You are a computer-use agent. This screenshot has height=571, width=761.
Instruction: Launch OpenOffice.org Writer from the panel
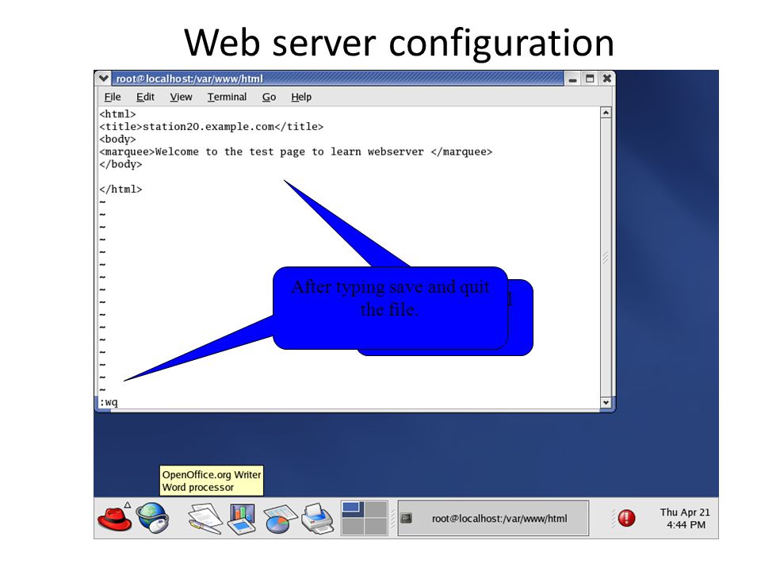tap(205, 519)
